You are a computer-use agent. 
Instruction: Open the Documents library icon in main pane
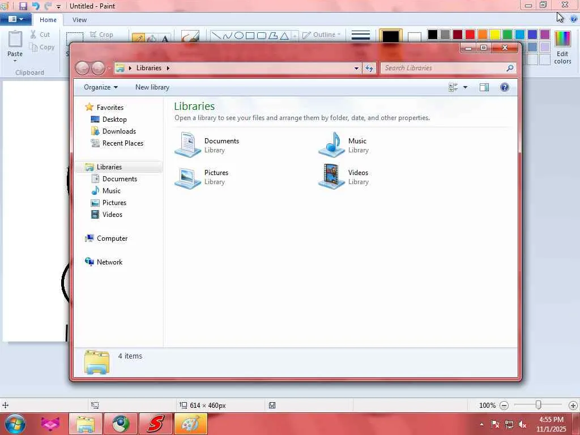187,144
